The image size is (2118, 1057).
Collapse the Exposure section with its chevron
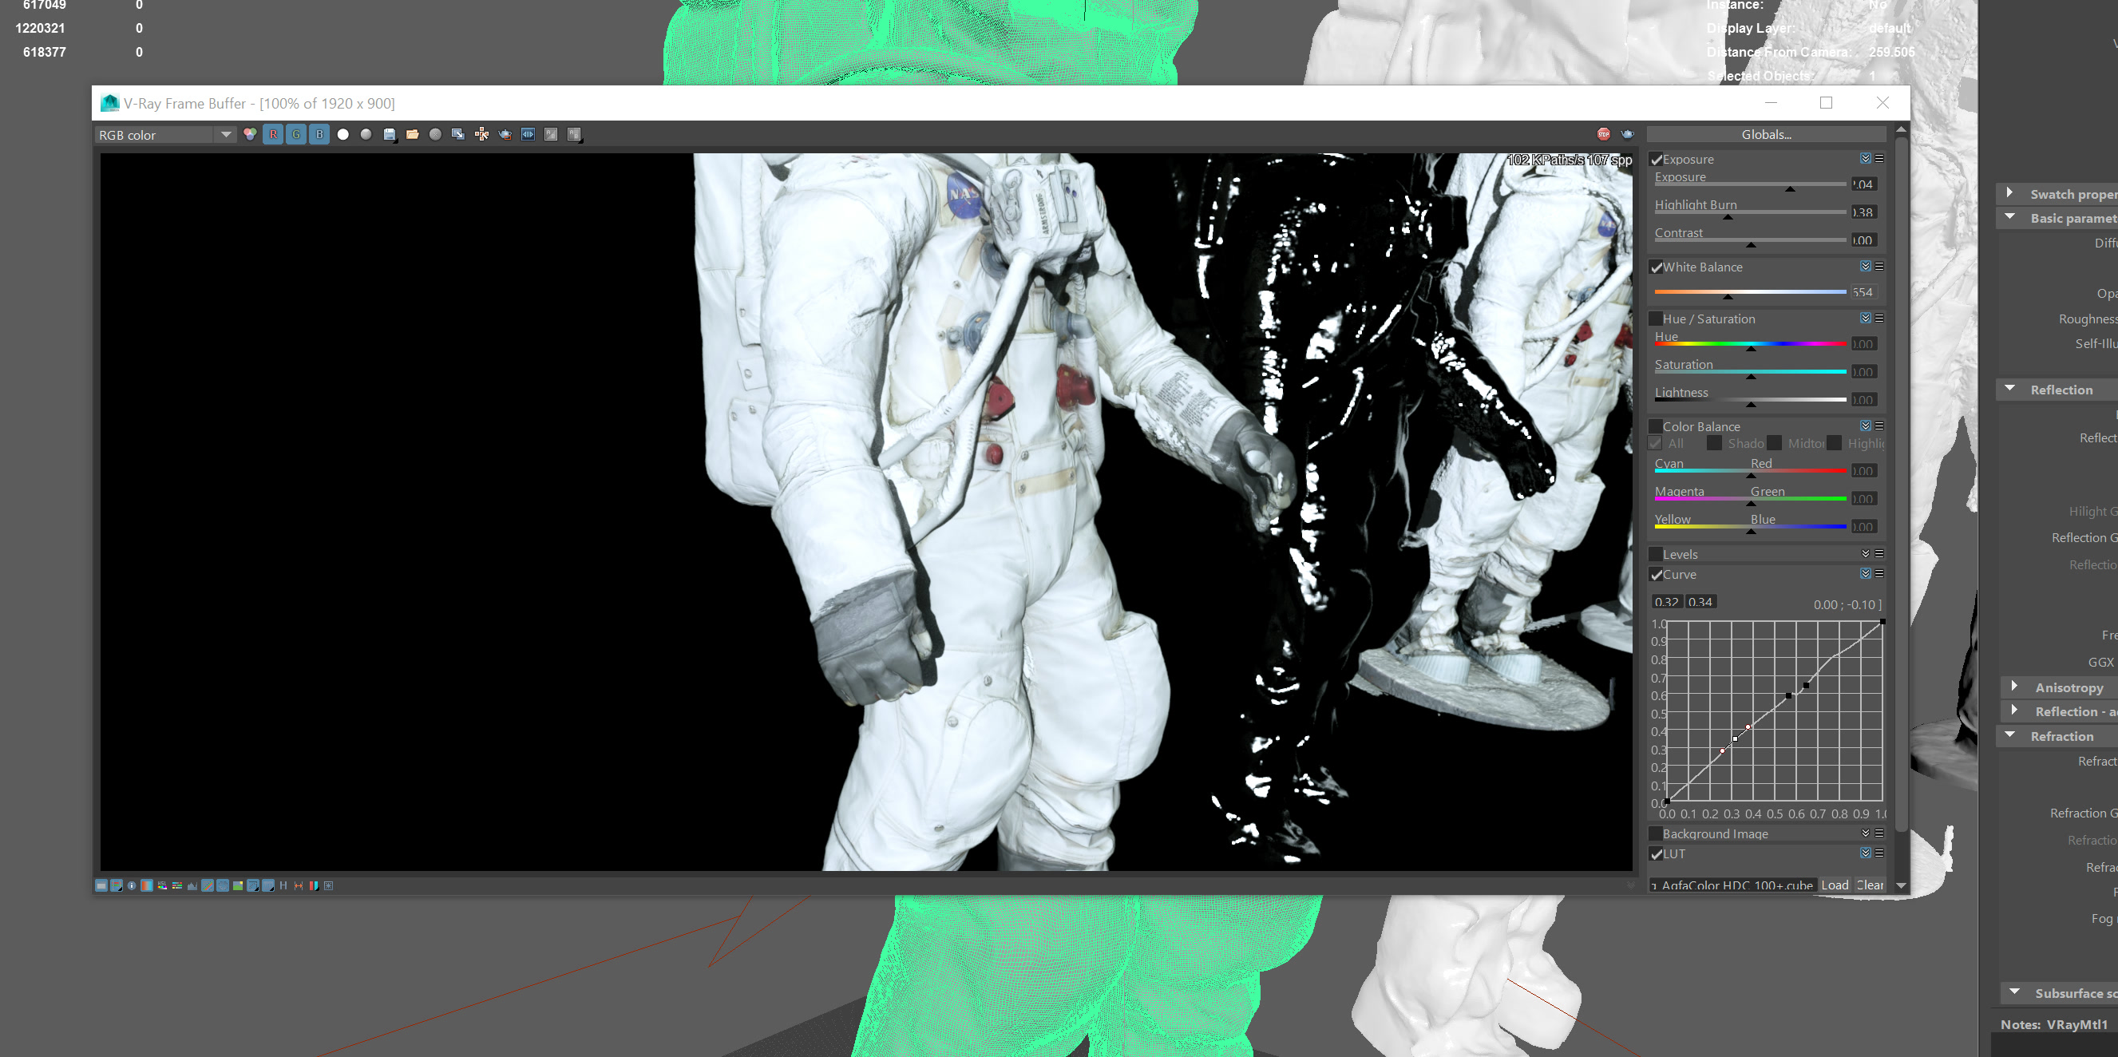1866,159
